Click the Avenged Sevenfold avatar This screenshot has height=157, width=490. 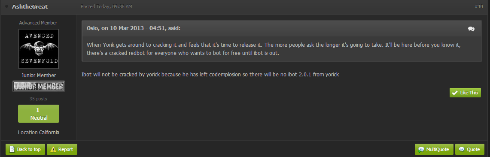pyautogui.click(x=39, y=49)
